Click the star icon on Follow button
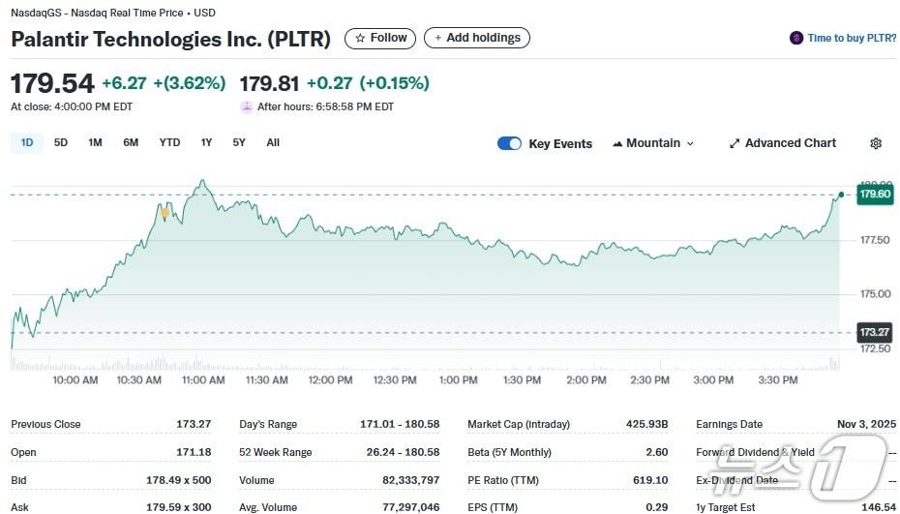 point(360,39)
